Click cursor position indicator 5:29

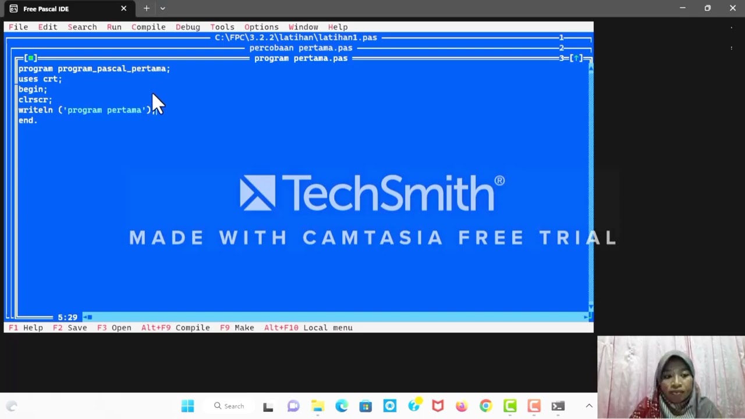click(68, 317)
